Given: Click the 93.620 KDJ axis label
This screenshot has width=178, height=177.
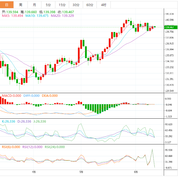Looking at the screenshot, I should point(169,124).
